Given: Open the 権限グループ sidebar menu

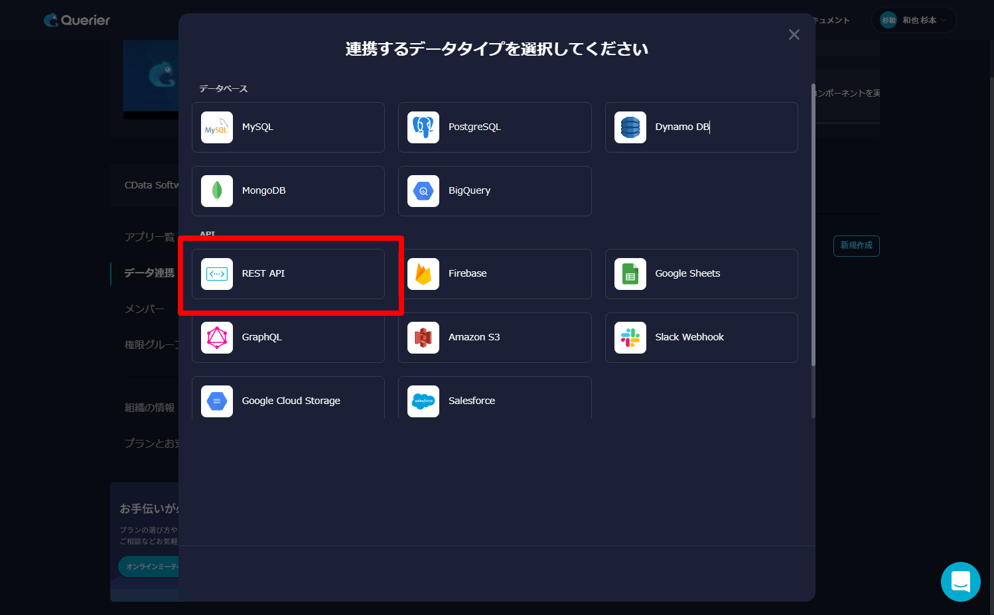Looking at the screenshot, I should 151,344.
